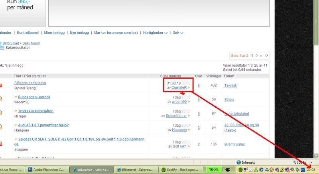Open Teknisk forum link
319x174 pixels.
tap(230, 85)
